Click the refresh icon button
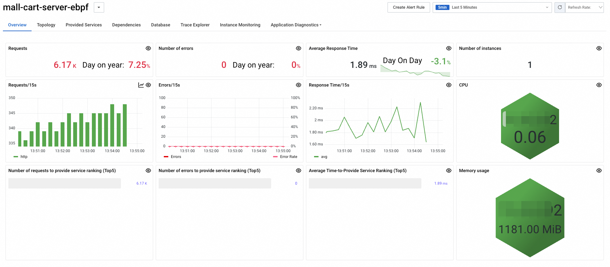Image resolution: width=610 pixels, height=267 pixels. (x=560, y=7)
